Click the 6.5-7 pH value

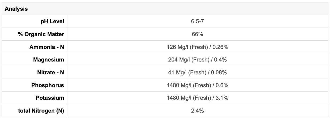(198, 21)
